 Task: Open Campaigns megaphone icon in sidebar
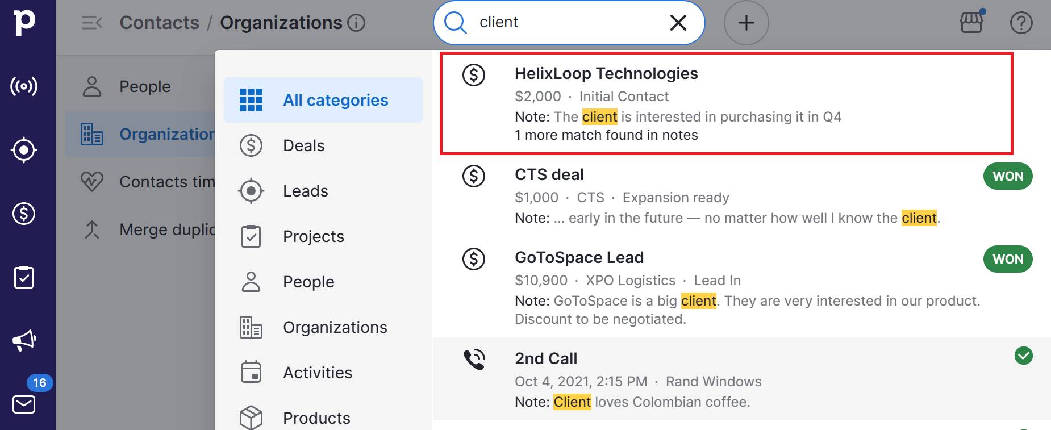pyautogui.click(x=24, y=341)
